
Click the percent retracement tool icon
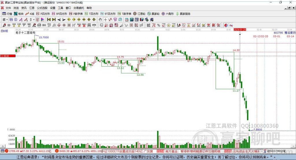pyautogui.click(x=159, y=25)
